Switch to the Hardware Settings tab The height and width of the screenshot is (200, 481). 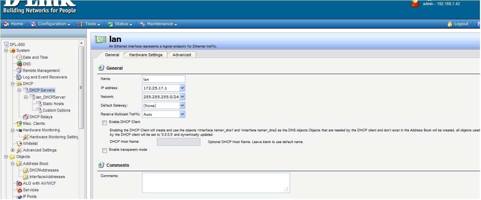point(146,55)
